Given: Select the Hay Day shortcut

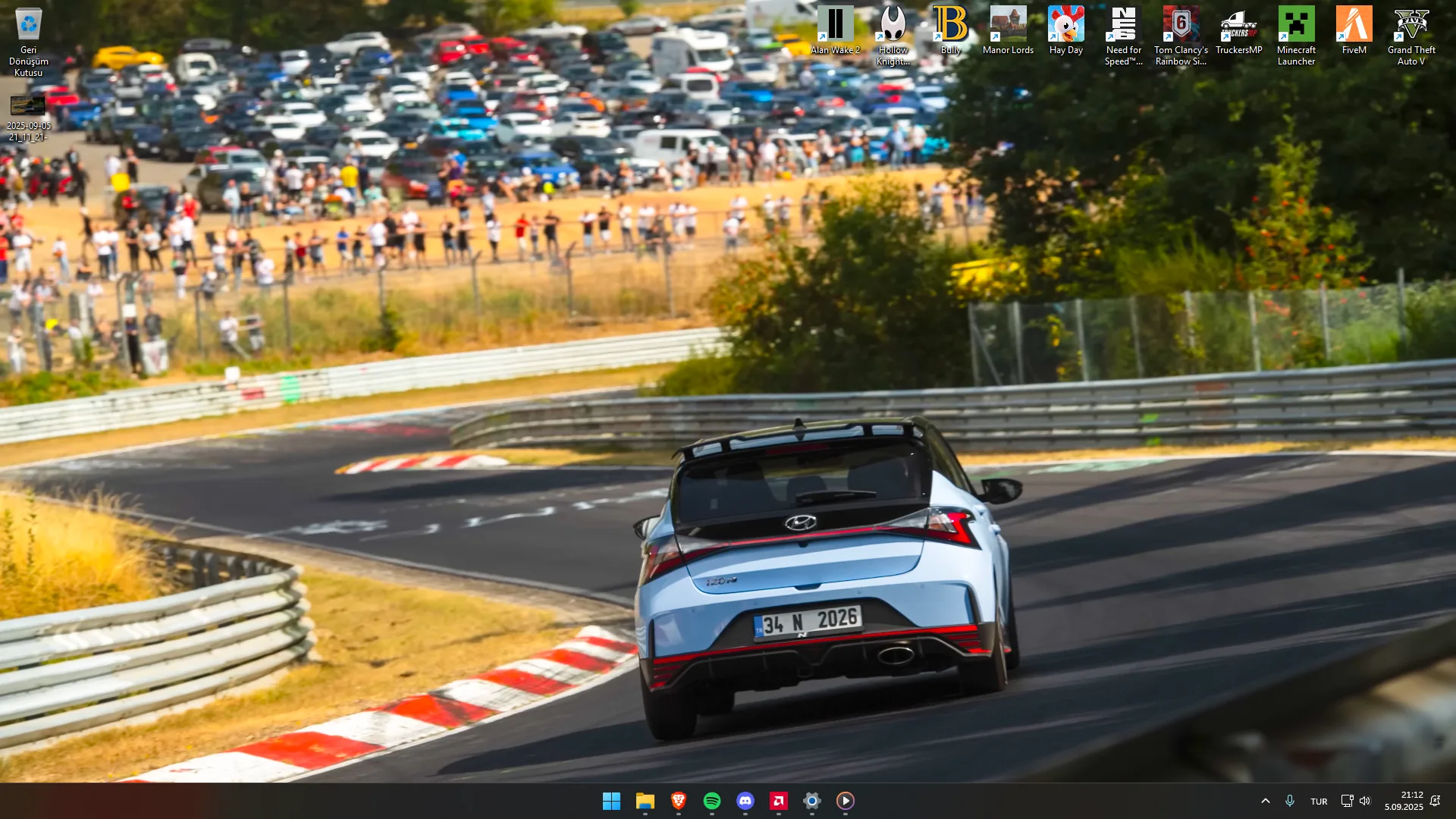Looking at the screenshot, I should (1065, 30).
